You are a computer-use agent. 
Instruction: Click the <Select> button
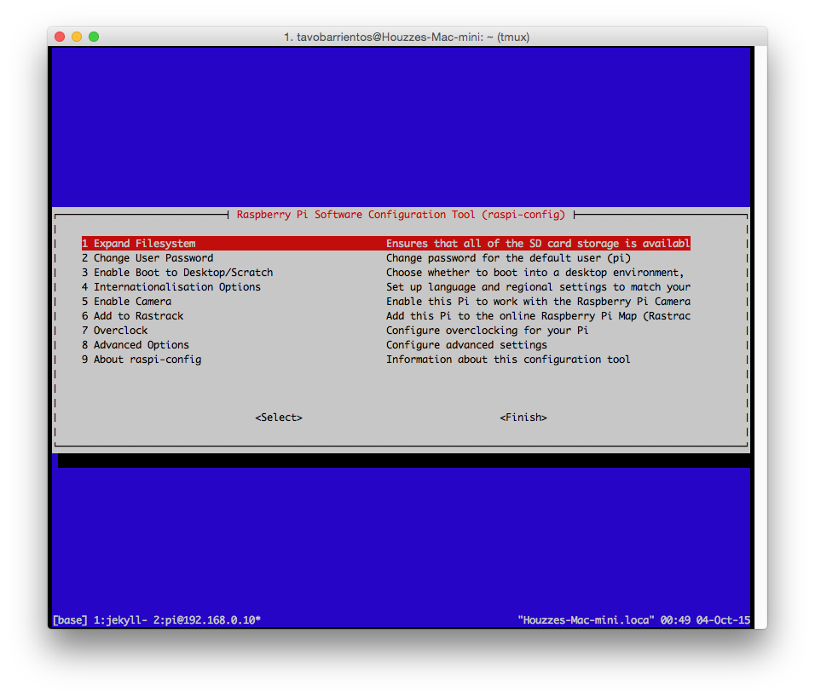click(x=279, y=418)
